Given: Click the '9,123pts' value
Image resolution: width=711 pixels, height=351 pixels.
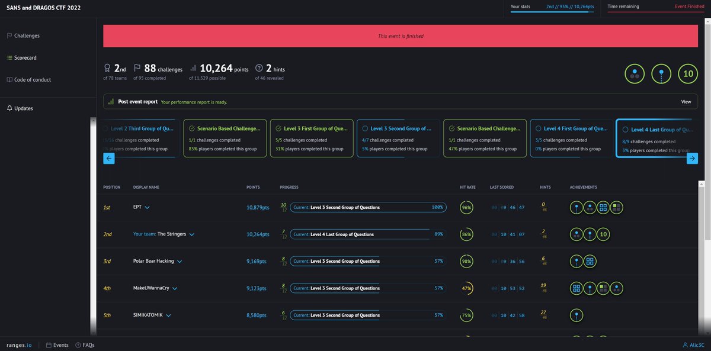Looking at the screenshot, I should tap(257, 289).
